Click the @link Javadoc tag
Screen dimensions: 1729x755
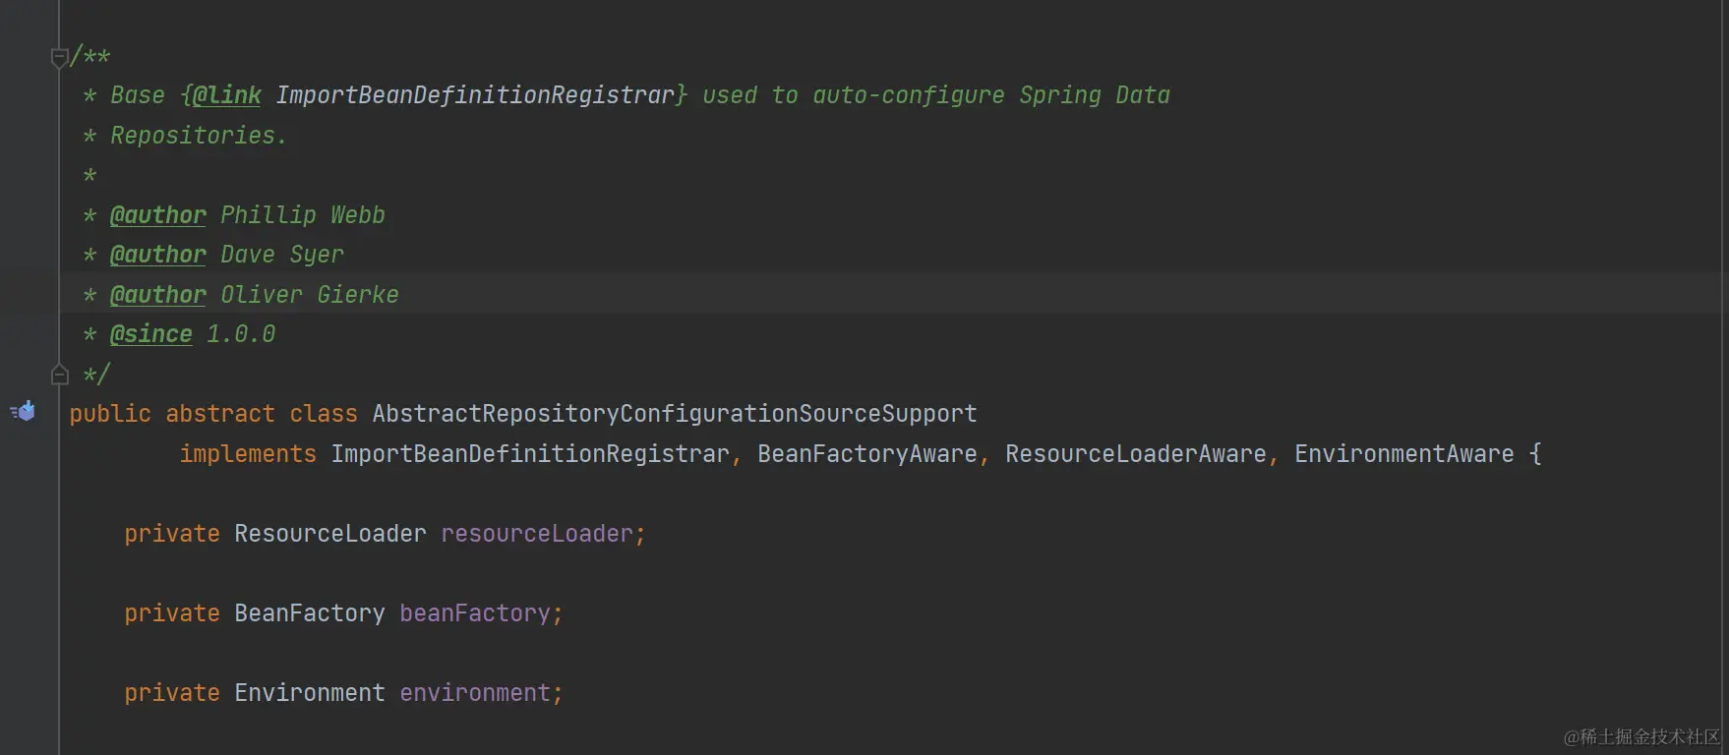click(227, 95)
